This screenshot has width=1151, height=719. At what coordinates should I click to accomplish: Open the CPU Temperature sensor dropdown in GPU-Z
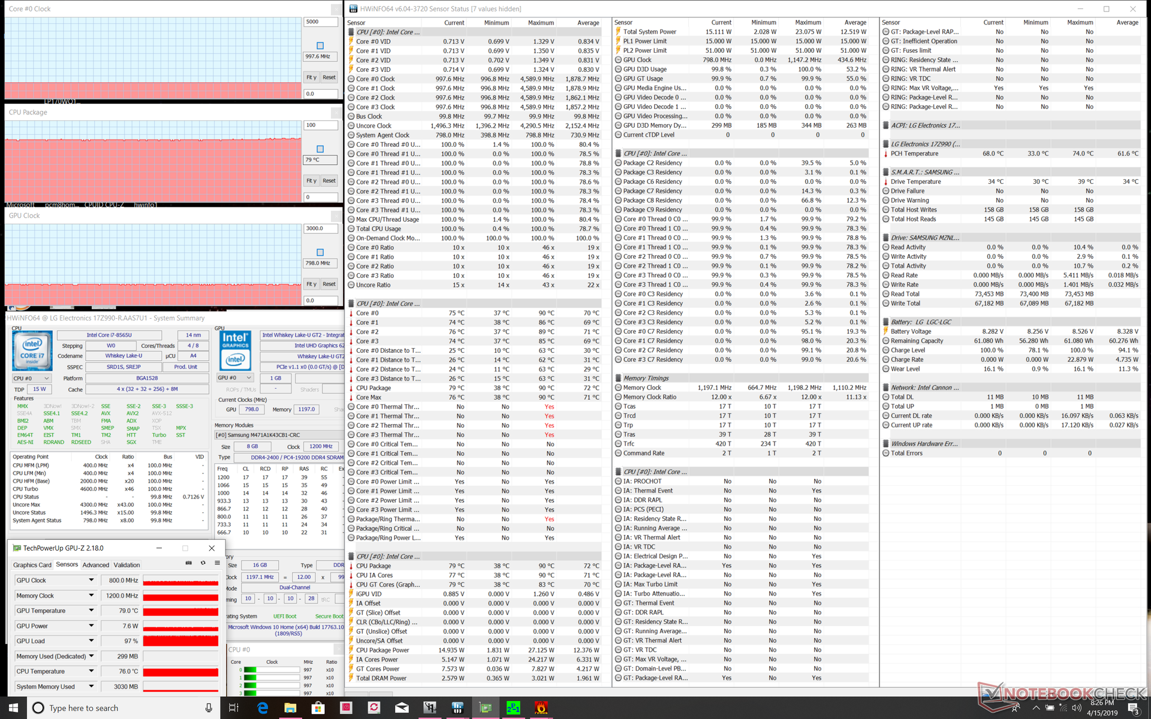pyautogui.click(x=91, y=671)
